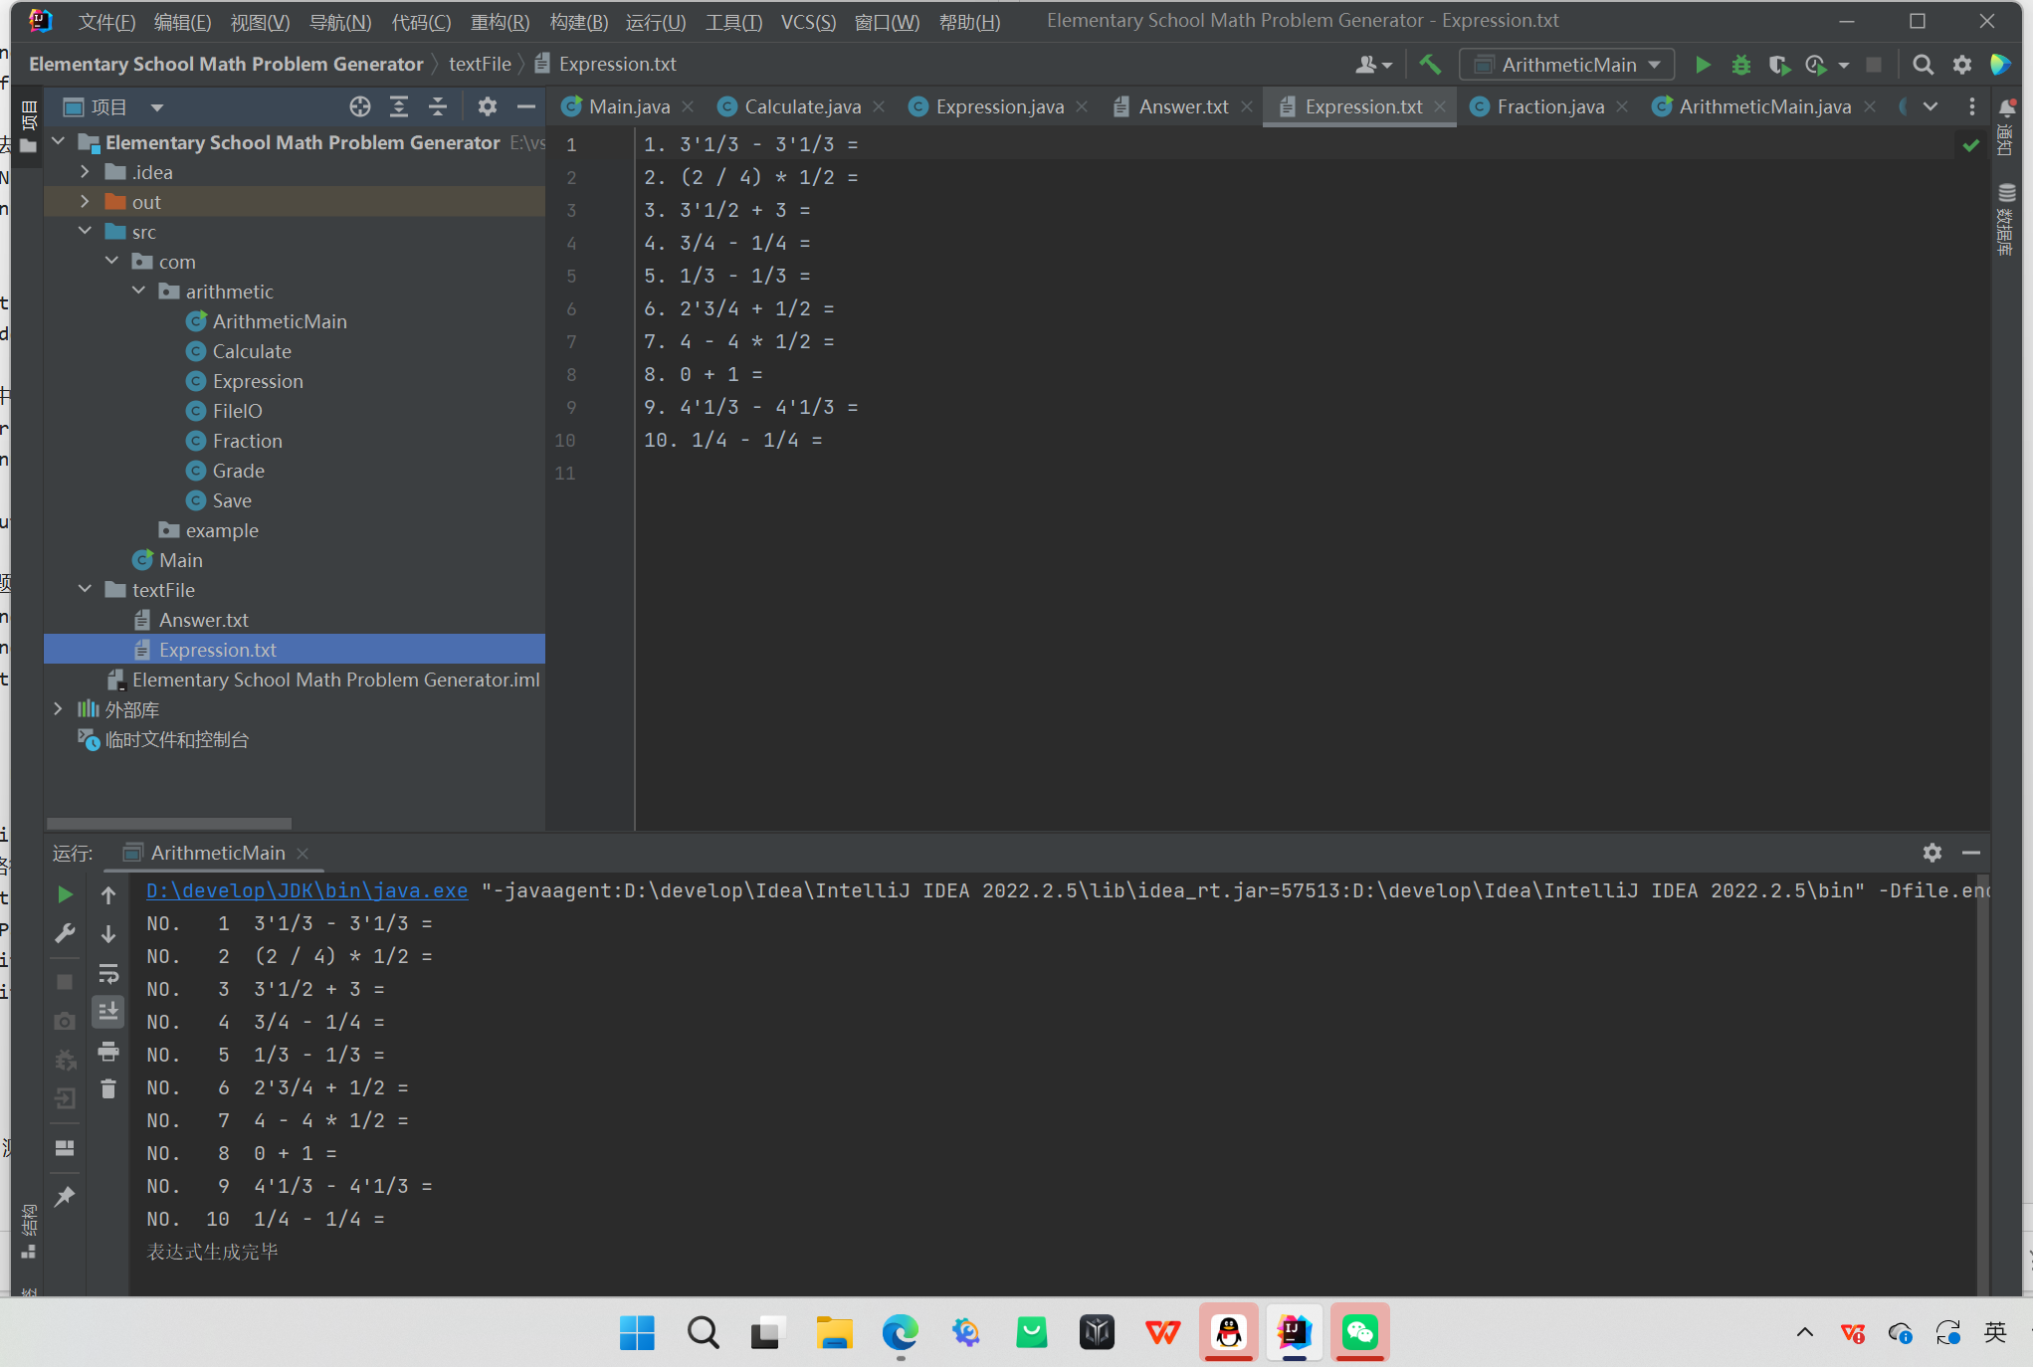This screenshot has width=2033, height=1367.
Task: Click project panel horizontal scrollbar
Action: tap(169, 824)
